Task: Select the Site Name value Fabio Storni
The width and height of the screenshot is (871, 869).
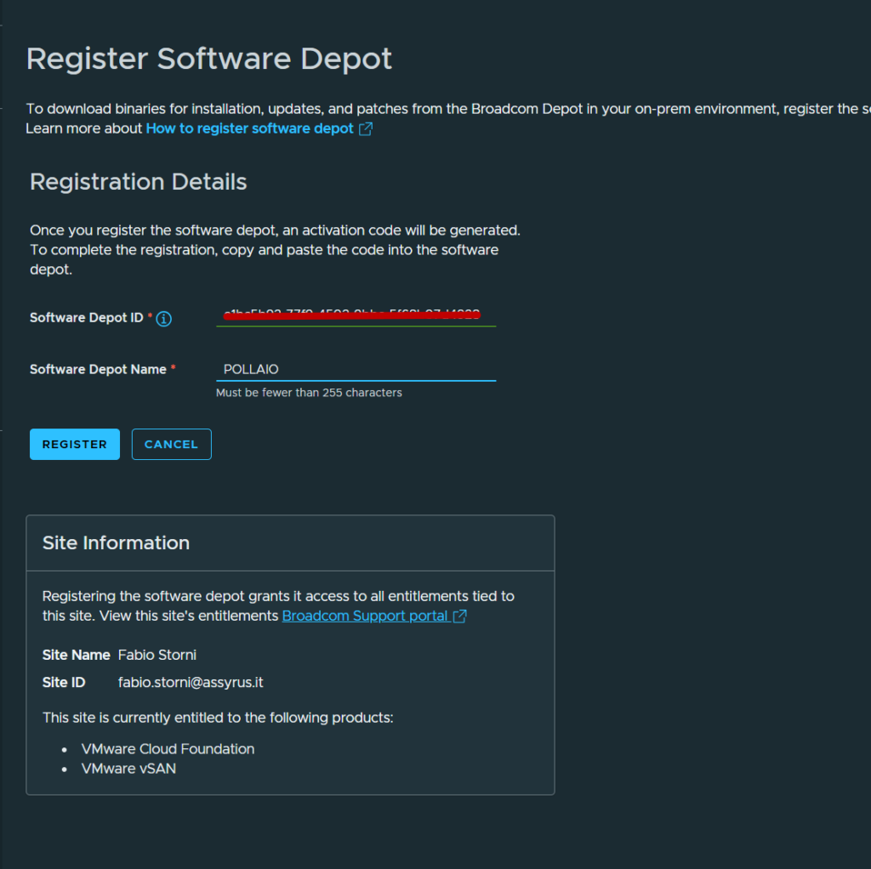Action: (157, 656)
